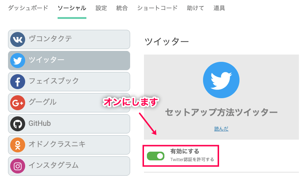Click the GitHub octocat icon

pyautogui.click(x=17, y=124)
